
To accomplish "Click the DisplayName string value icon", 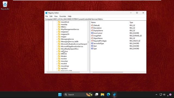I will point(92,30).
